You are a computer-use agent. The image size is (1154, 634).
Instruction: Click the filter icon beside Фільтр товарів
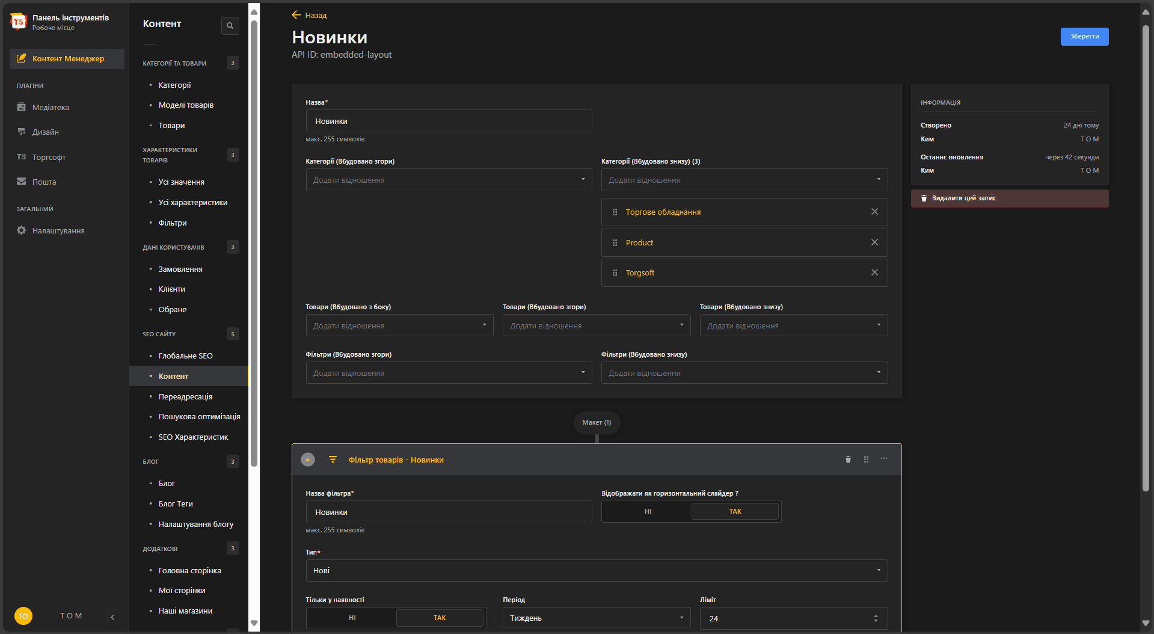(333, 460)
